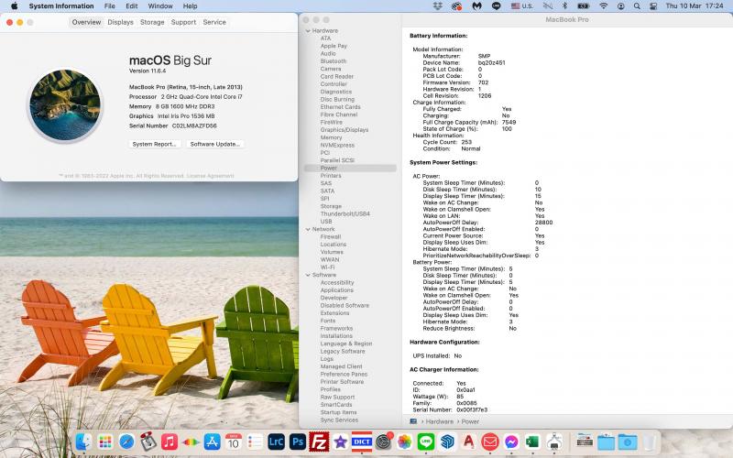Open the Music app in dock
The image size is (733, 458).
[x=170, y=442]
